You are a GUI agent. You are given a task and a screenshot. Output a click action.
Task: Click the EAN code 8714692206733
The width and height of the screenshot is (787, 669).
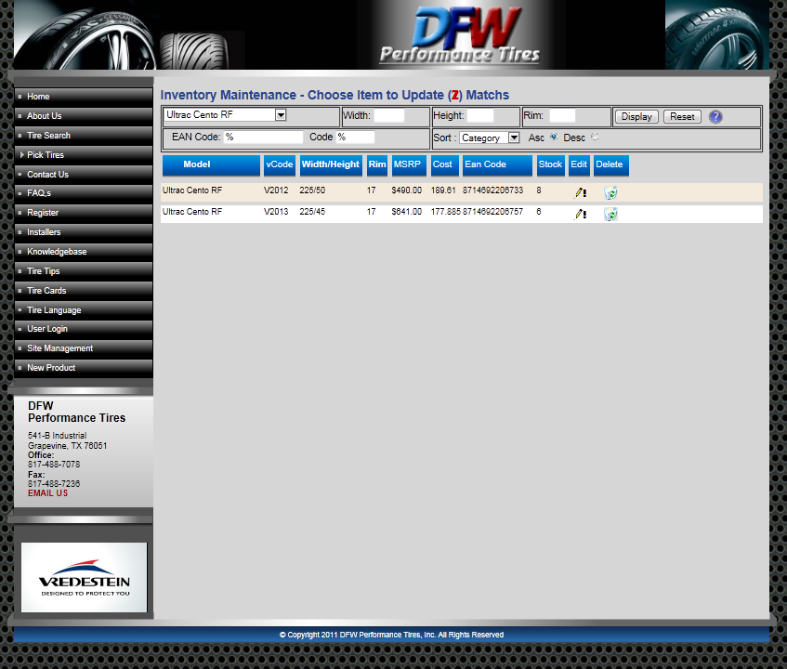pyautogui.click(x=492, y=190)
